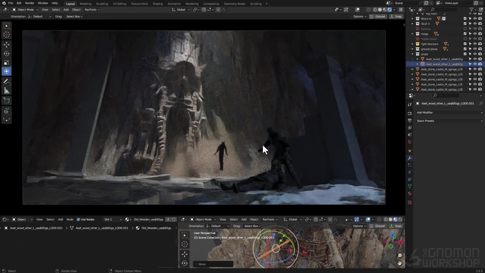Select the Select Box tool in the main viewport toolbar
The height and width of the screenshot is (273, 485).
click(x=7, y=26)
